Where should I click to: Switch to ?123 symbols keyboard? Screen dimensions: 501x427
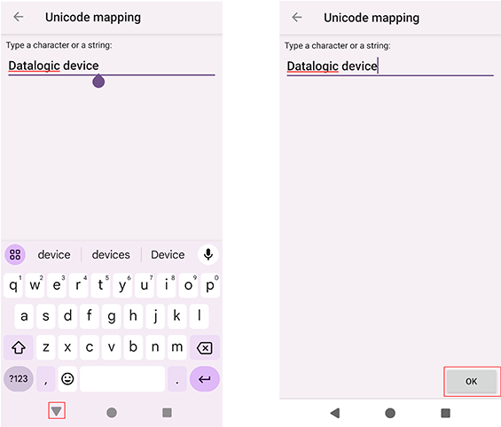click(x=19, y=379)
